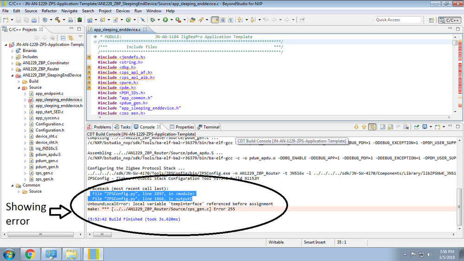Click the Windows Start button
Image resolution: width=464 pixels, height=261 pixels.
9,254
